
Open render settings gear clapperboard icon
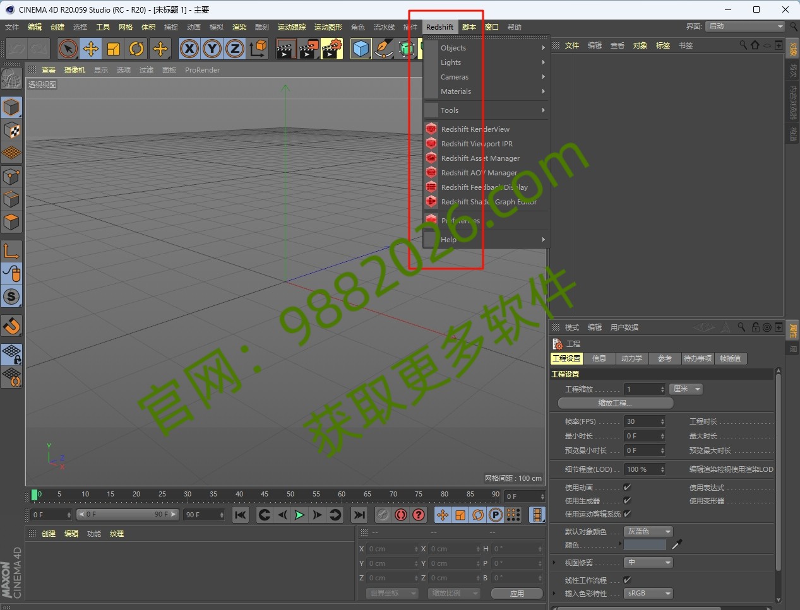coord(332,49)
